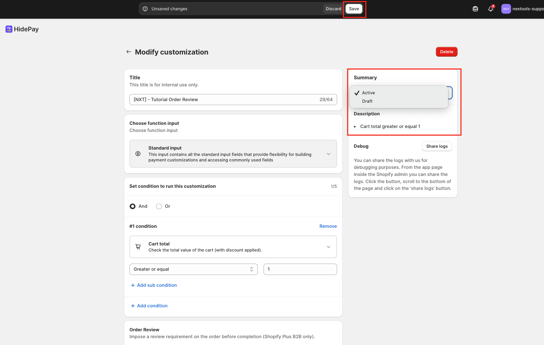Select the Or radio button
This screenshot has height=345, width=544.
tap(159, 206)
